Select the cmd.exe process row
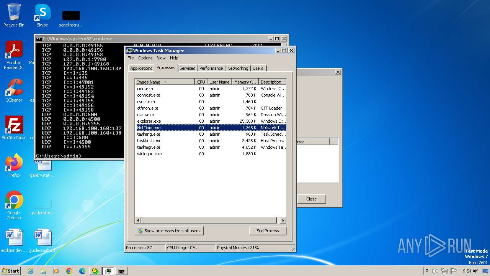 point(211,89)
